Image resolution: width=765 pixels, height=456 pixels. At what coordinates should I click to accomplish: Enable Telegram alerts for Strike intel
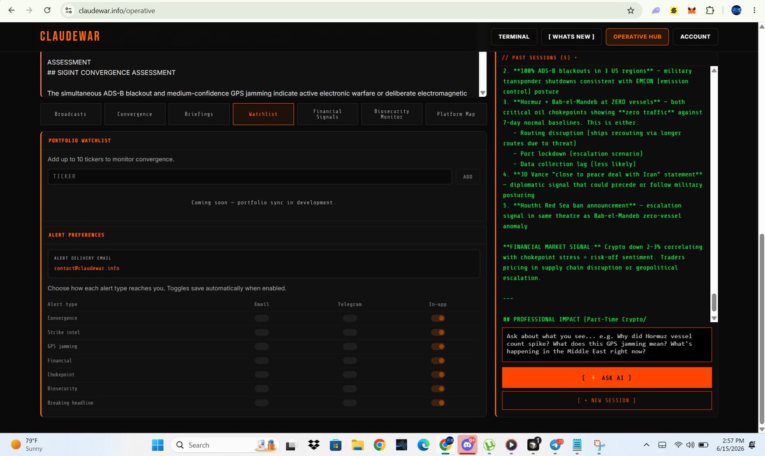[x=349, y=332]
